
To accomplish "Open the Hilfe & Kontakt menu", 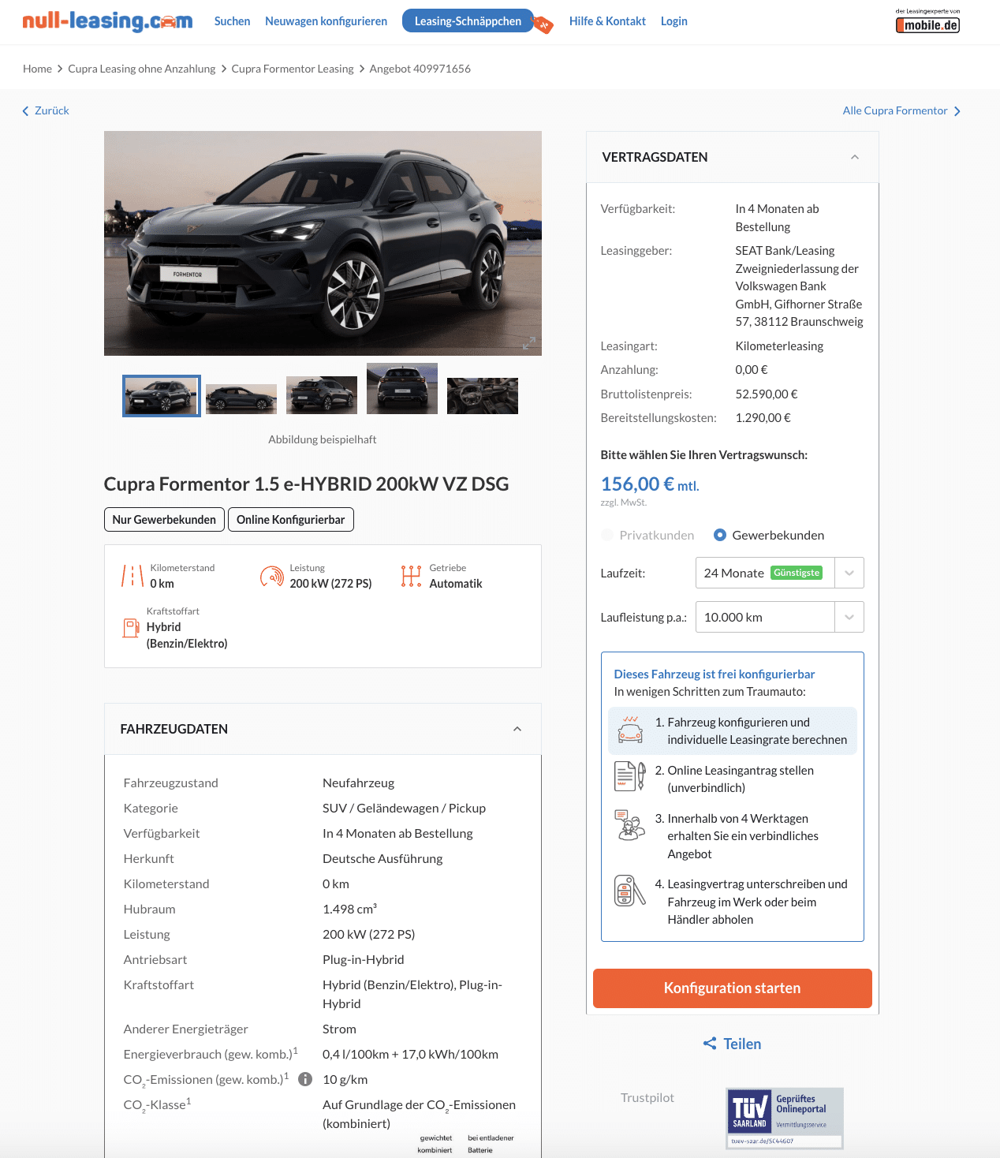I will [607, 21].
